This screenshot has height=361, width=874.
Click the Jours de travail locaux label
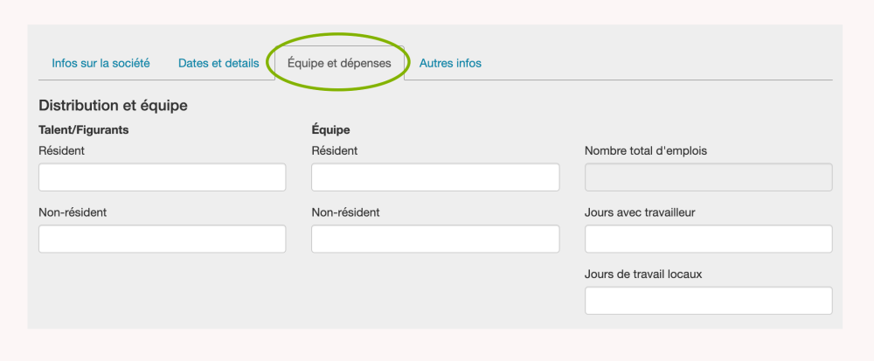click(642, 274)
